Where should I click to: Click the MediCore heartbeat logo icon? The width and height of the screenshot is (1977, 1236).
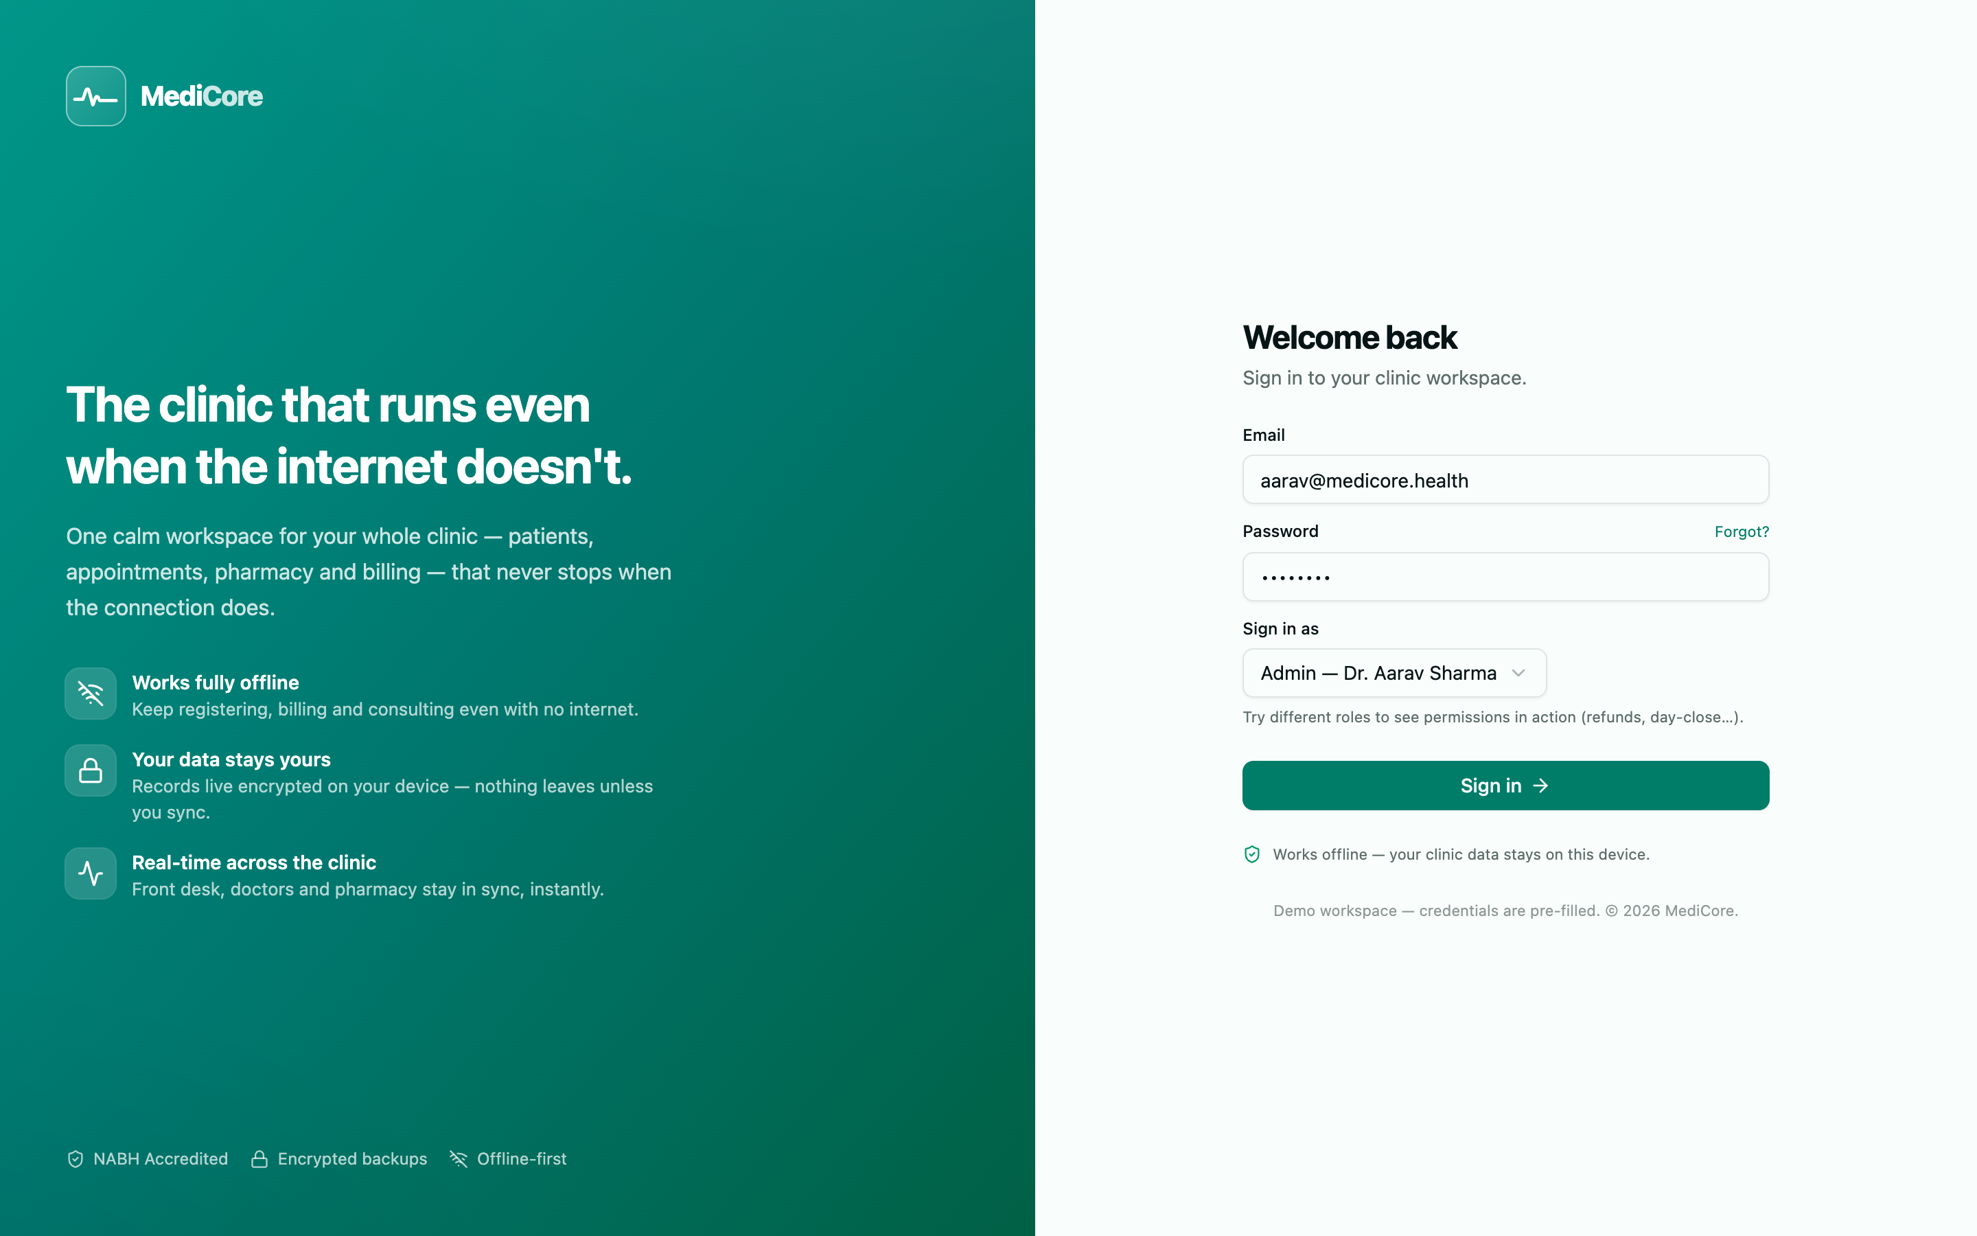point(95,96)
